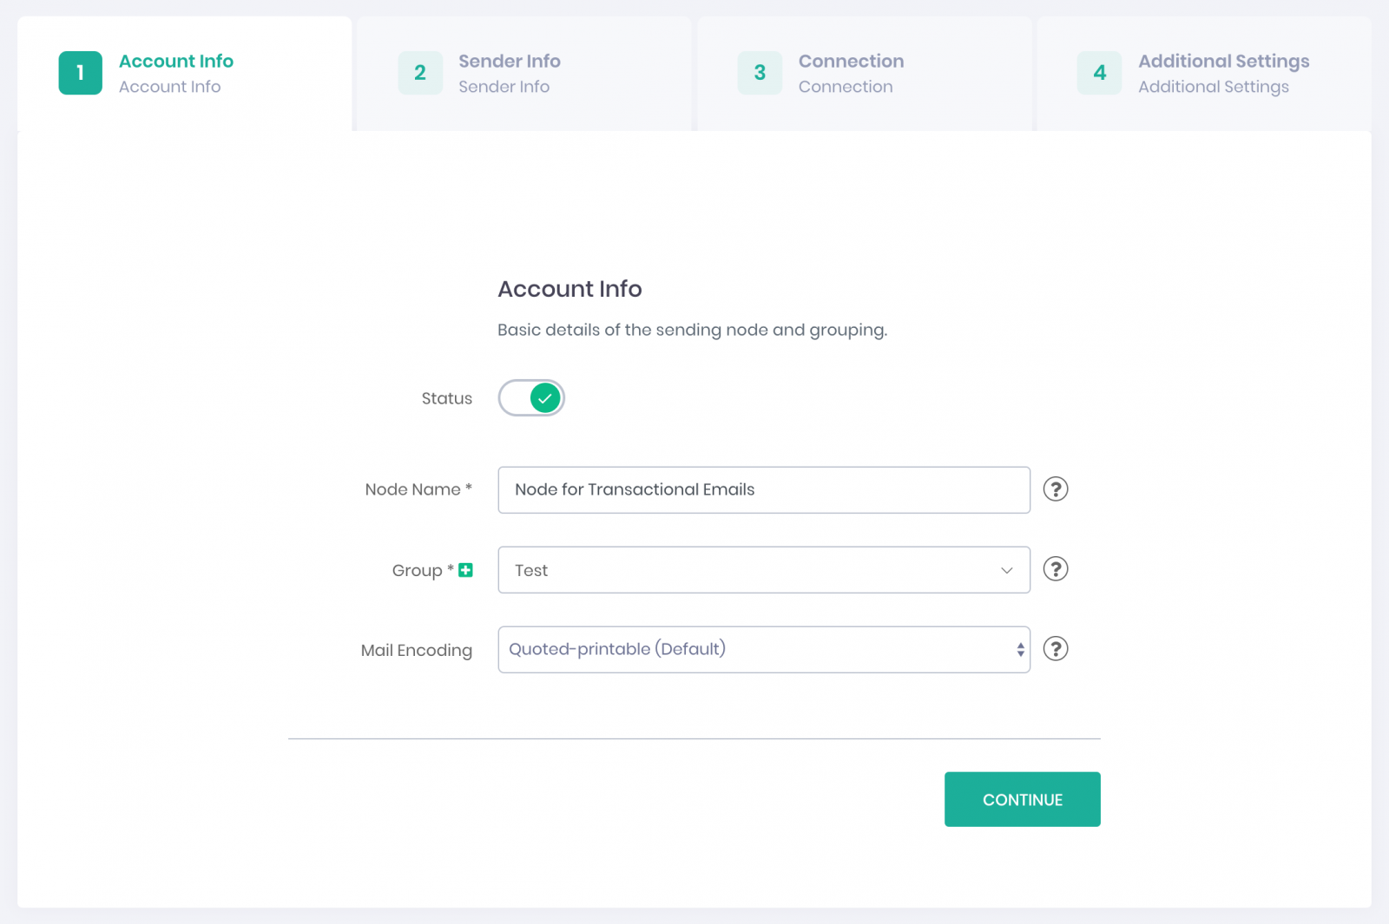Click the green plus icon to add Group
This screenshot has height=924, width=1389.
pyautogui.click(x=465, y=570)
